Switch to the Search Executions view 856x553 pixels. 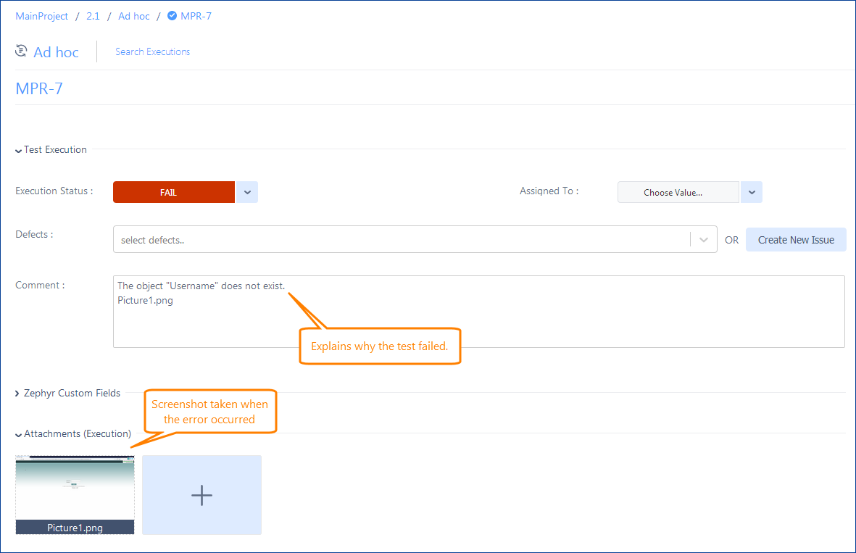[x=152, y=51]
